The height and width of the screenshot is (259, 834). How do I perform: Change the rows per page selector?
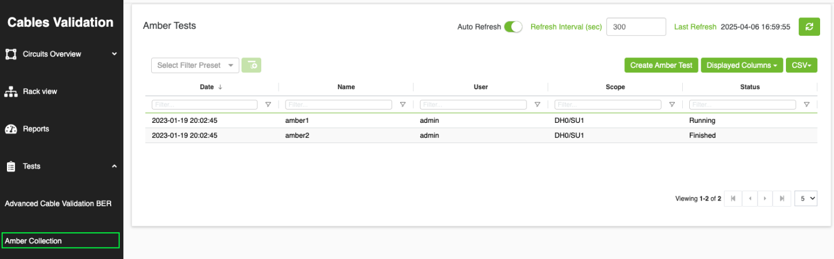(806, 198)
